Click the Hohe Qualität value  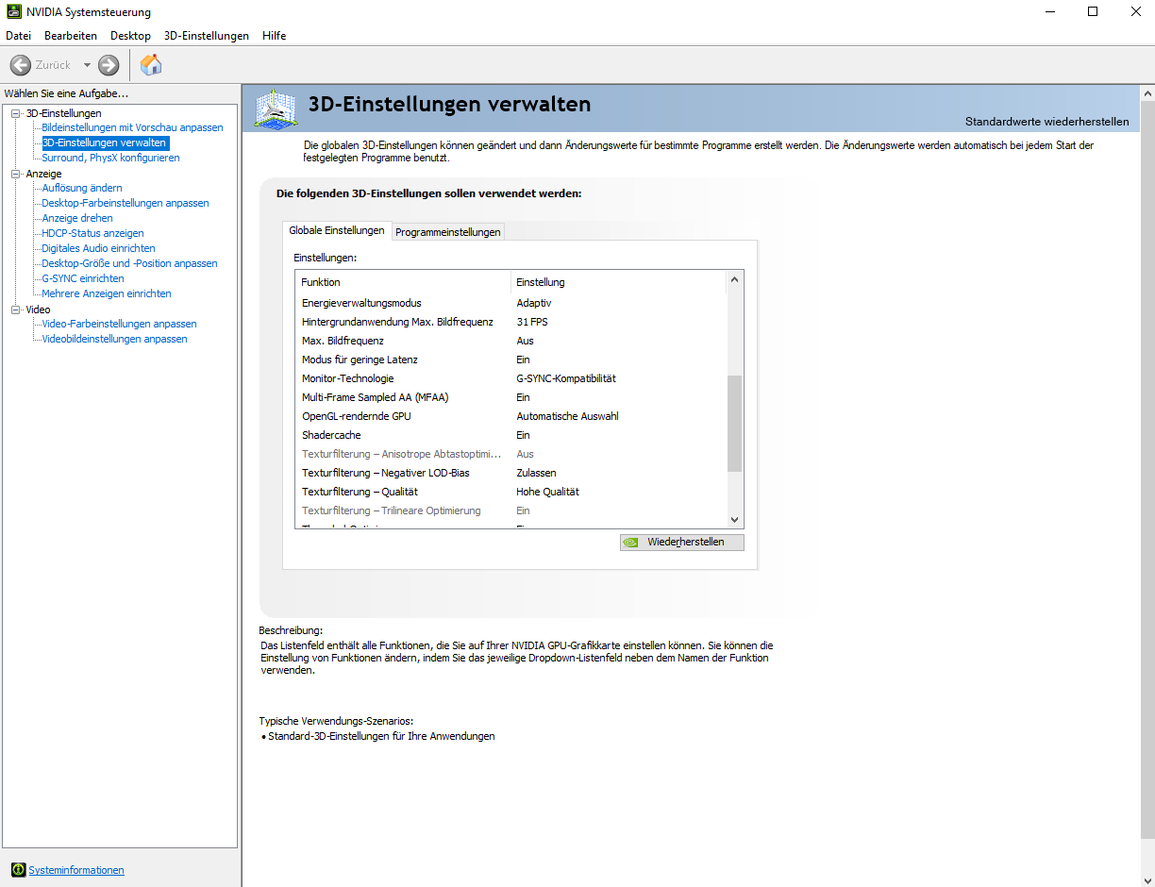547,492
